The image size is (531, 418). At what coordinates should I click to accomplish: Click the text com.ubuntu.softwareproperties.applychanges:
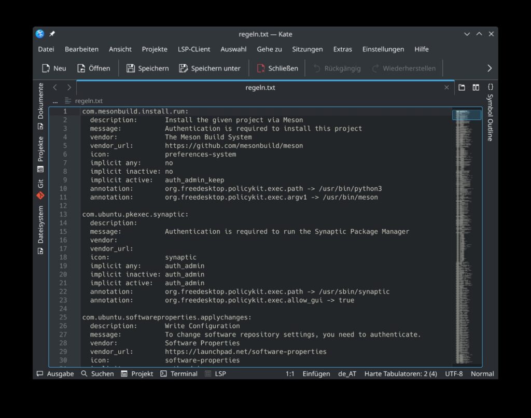tap(167, 317)
